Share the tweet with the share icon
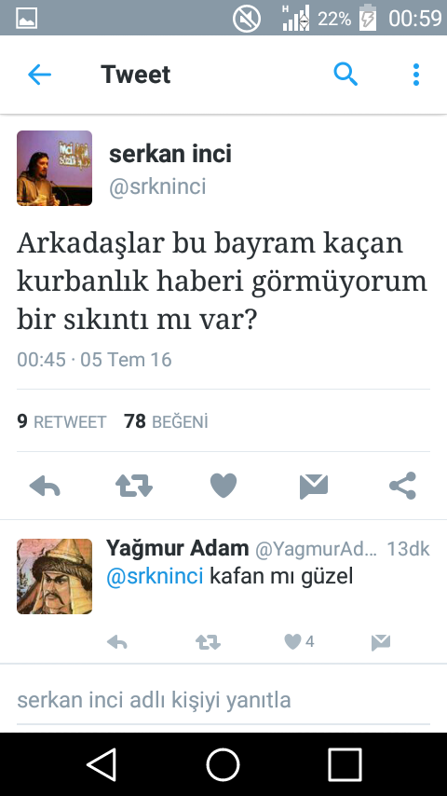This screenshot has width=447, height=796. [403, 486]
